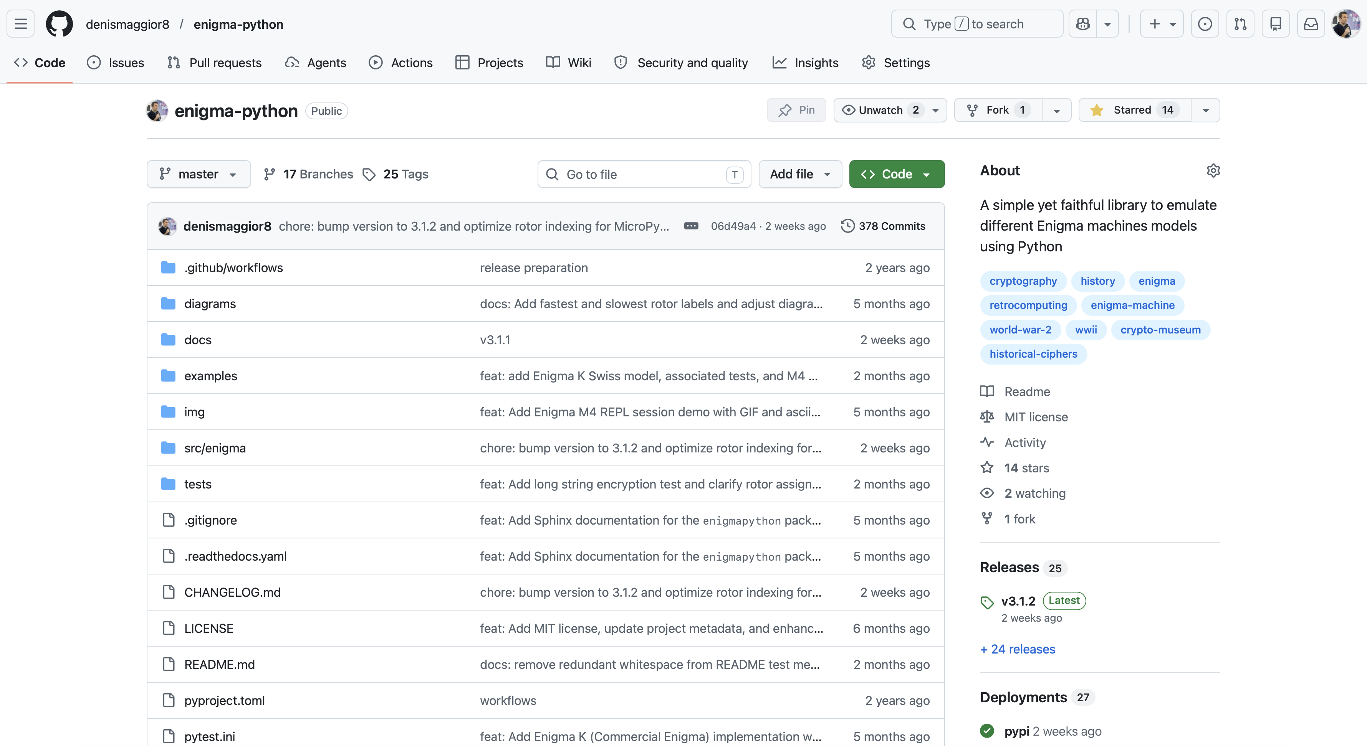The image size is (1367, 746).
Task: Open commit hash 06d49a4
Action: (733, 226)
